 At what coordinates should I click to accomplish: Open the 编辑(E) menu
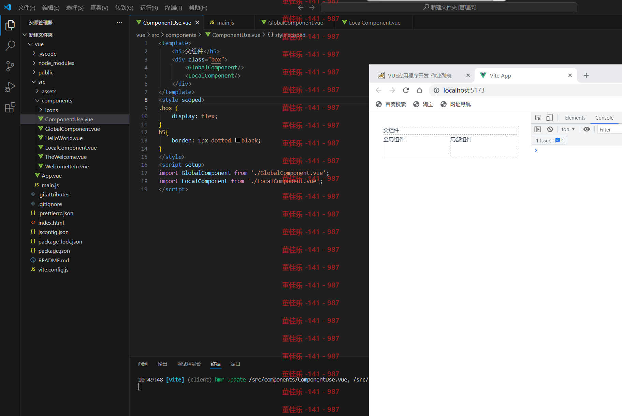tap(51, 8)
